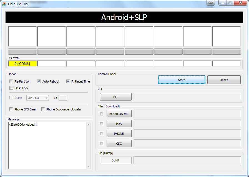This screenshot has height=177, width=249.
Task: Enable Phone EFS Clear
Action: coord(11,109)
